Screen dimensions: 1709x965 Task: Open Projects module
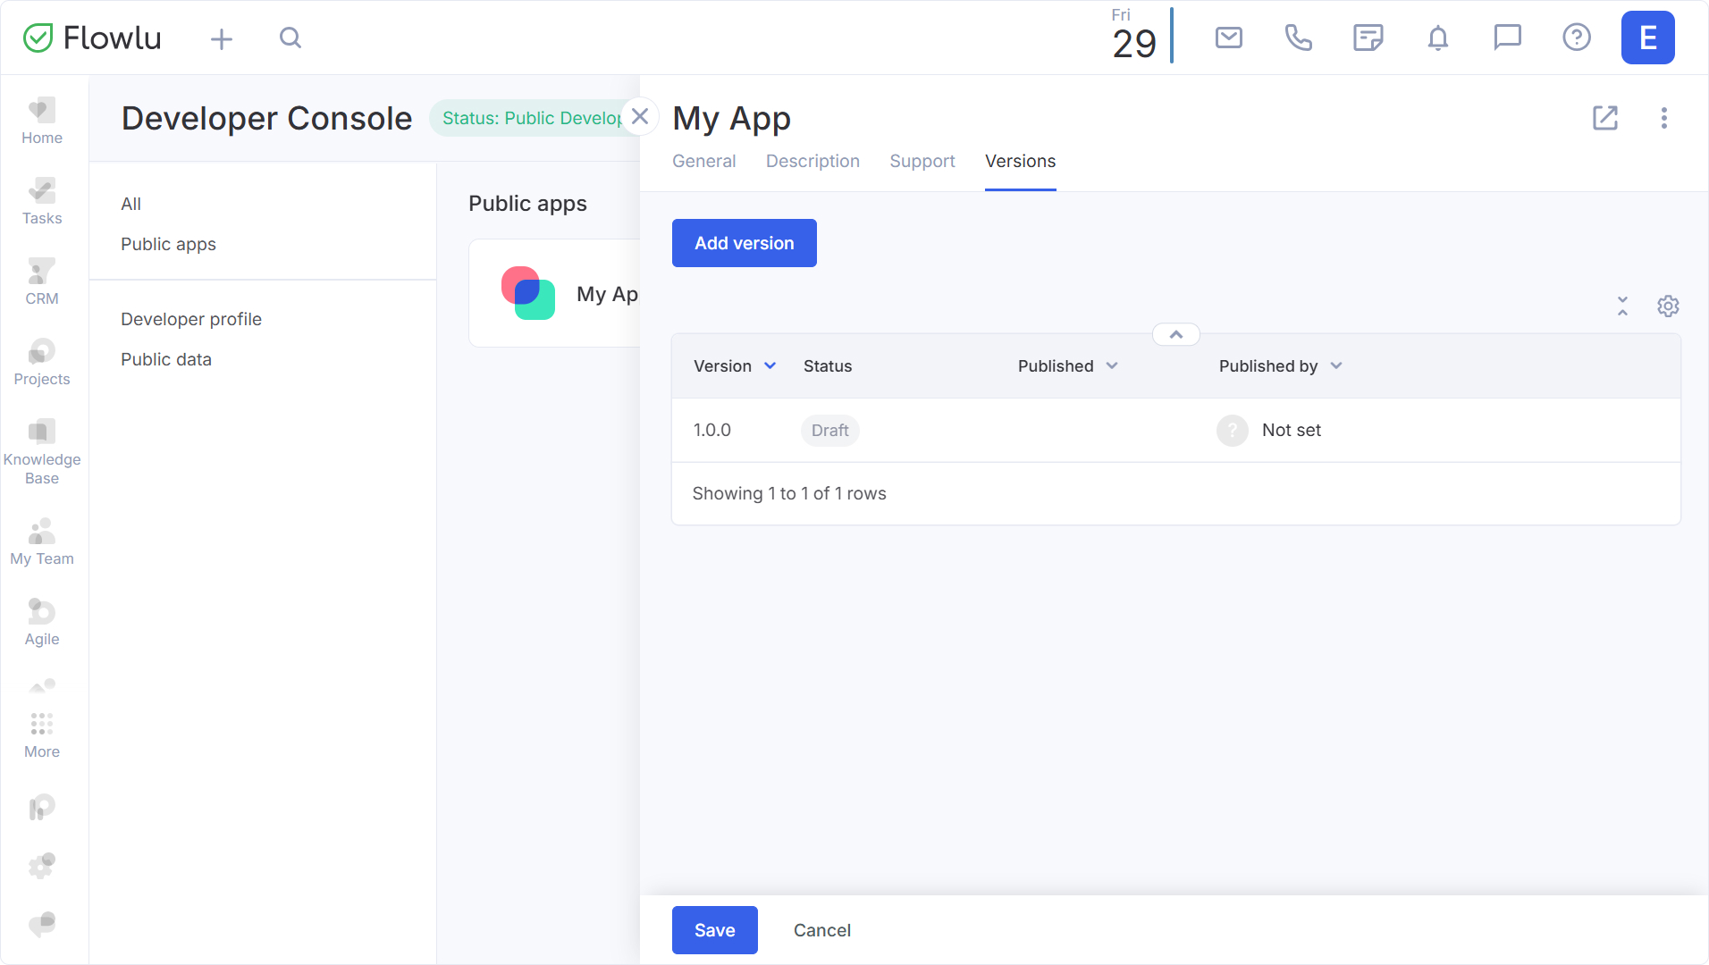click(x=42, y=362)
